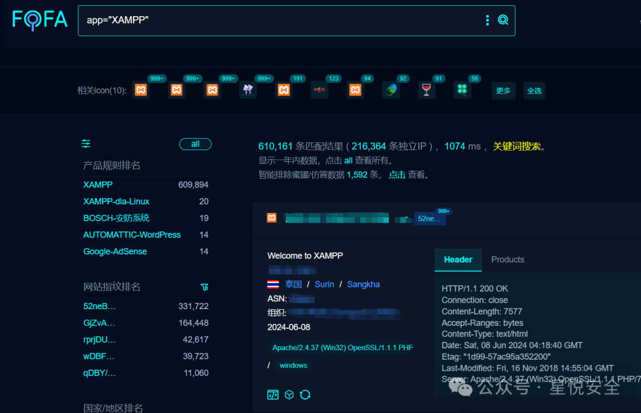The image size is (641, 413).
Task: Filter by XAMPP product rule
Action: tap(98, 185)
